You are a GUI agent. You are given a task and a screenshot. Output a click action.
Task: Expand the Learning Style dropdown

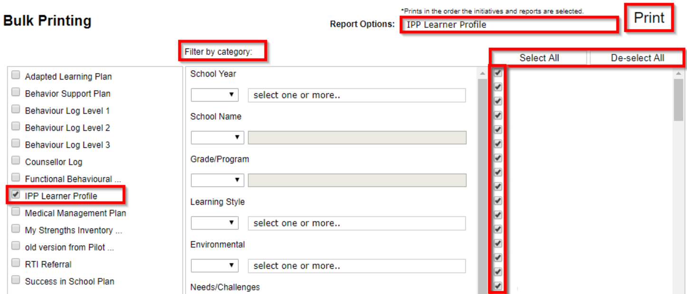tap(215, 223)
